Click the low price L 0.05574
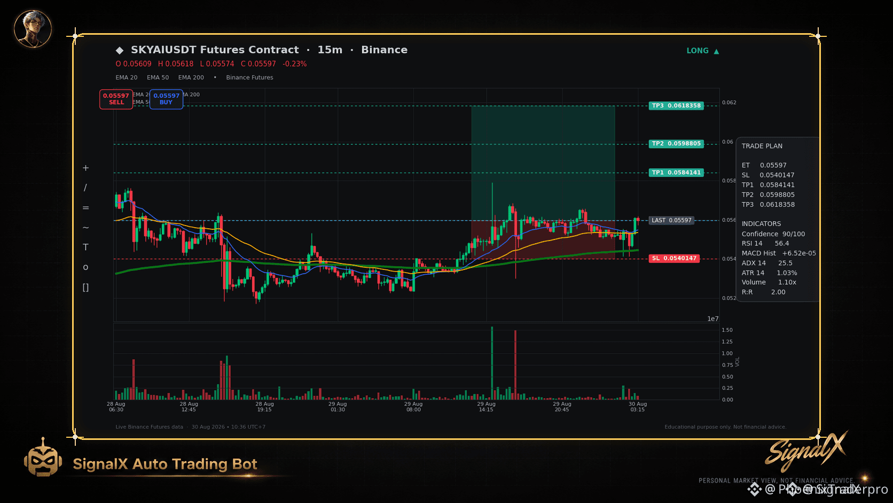The image size is (893, 503). point(217,64)
